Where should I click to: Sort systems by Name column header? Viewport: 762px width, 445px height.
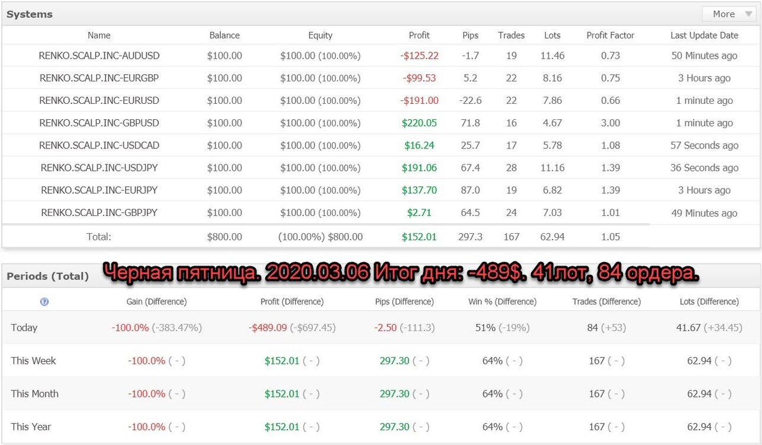tap(99, 36)
